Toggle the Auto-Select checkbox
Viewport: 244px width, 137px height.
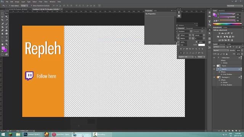pos(10,6)
